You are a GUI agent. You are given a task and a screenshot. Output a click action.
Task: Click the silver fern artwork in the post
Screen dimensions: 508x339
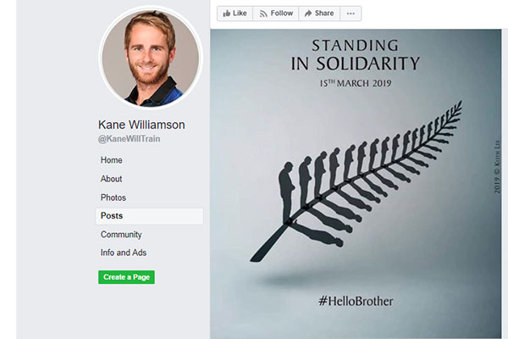coord(356,181)
